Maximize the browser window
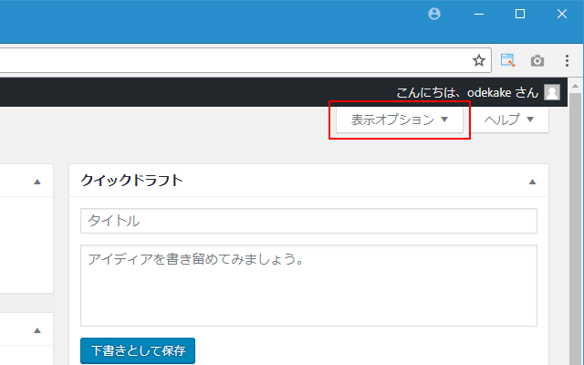 tap(520, 15)
